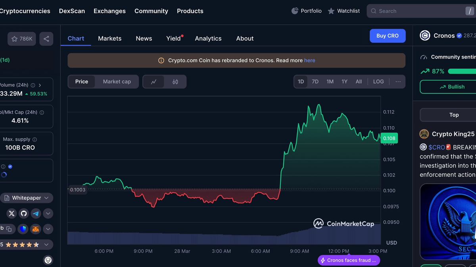Open 'Cronos faces fraud' event tag

349,260
